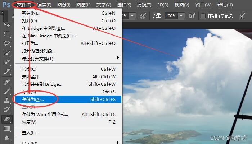Select the Gradient tool

point(7,129)
